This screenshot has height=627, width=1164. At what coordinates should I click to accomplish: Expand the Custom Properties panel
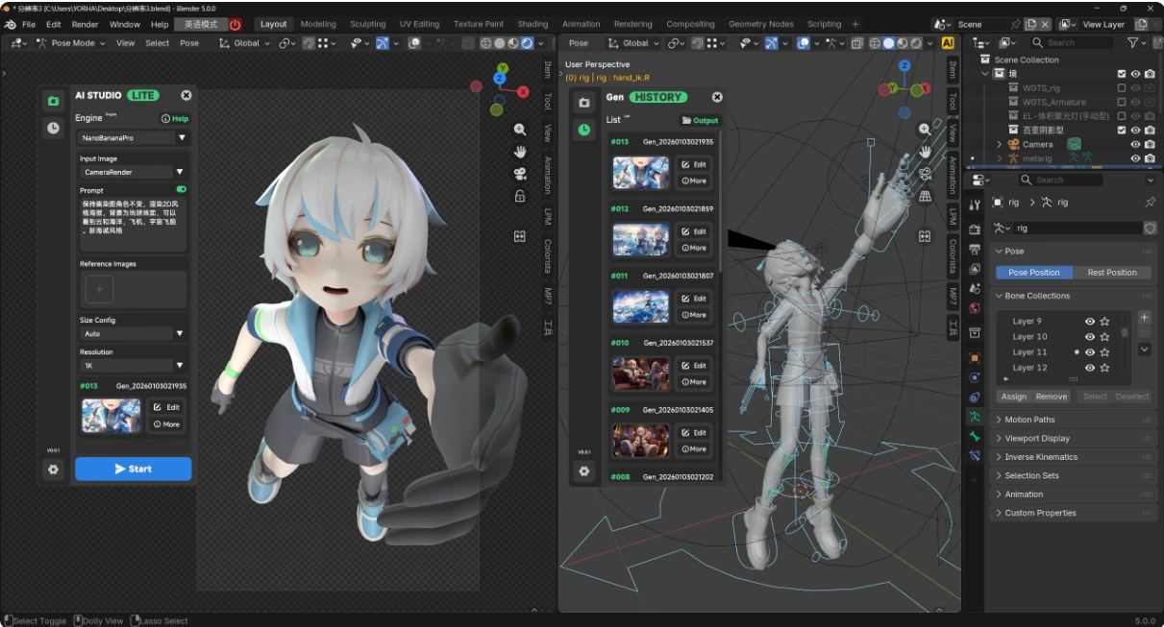[x=1074, y=513]
